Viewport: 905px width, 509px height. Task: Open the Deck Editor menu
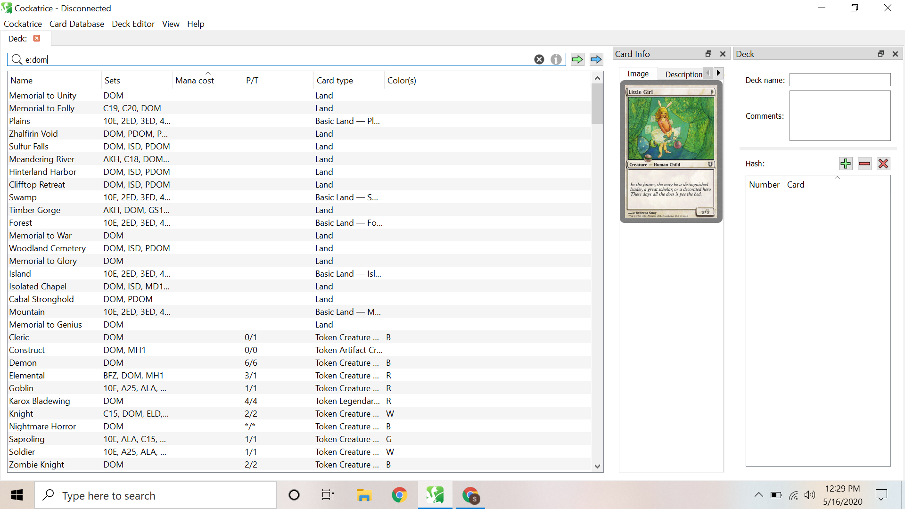click(x=133, y=24)
